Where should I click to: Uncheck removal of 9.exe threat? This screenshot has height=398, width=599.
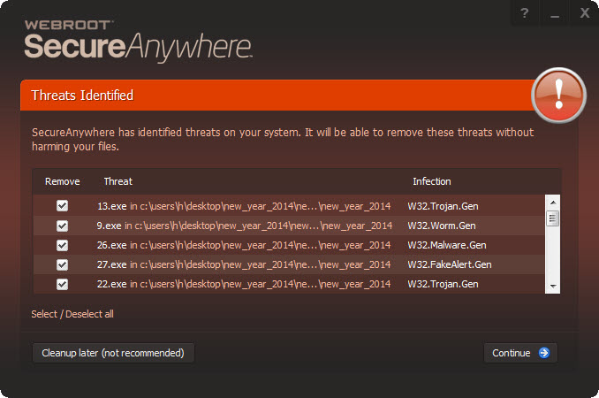click(62, 226)
